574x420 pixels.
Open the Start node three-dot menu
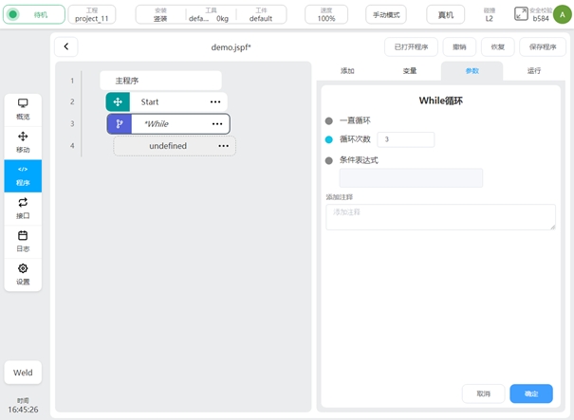pos(215,101)
